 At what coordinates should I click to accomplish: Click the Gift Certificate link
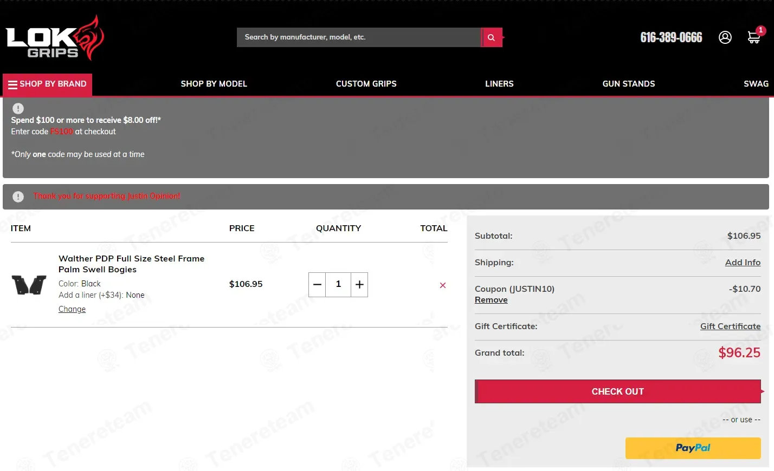point(730,326)
